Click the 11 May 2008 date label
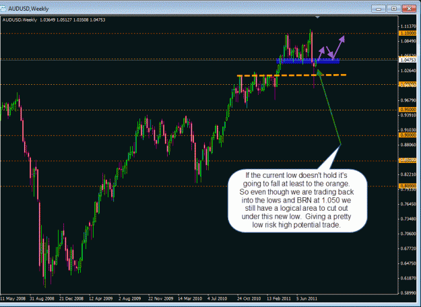 13,298
